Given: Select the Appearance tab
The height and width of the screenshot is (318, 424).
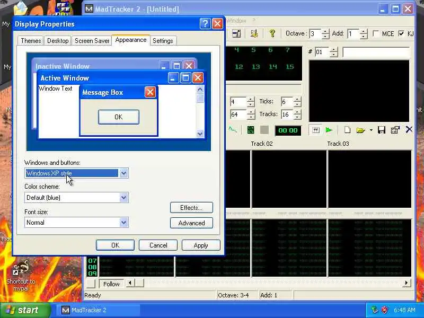Looking at the screenshot, I should (x=131, y=40).
